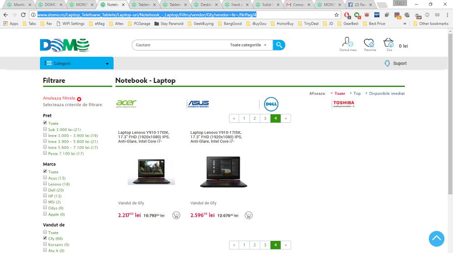Filter by Asus brand logo

(x=198, y=104)
